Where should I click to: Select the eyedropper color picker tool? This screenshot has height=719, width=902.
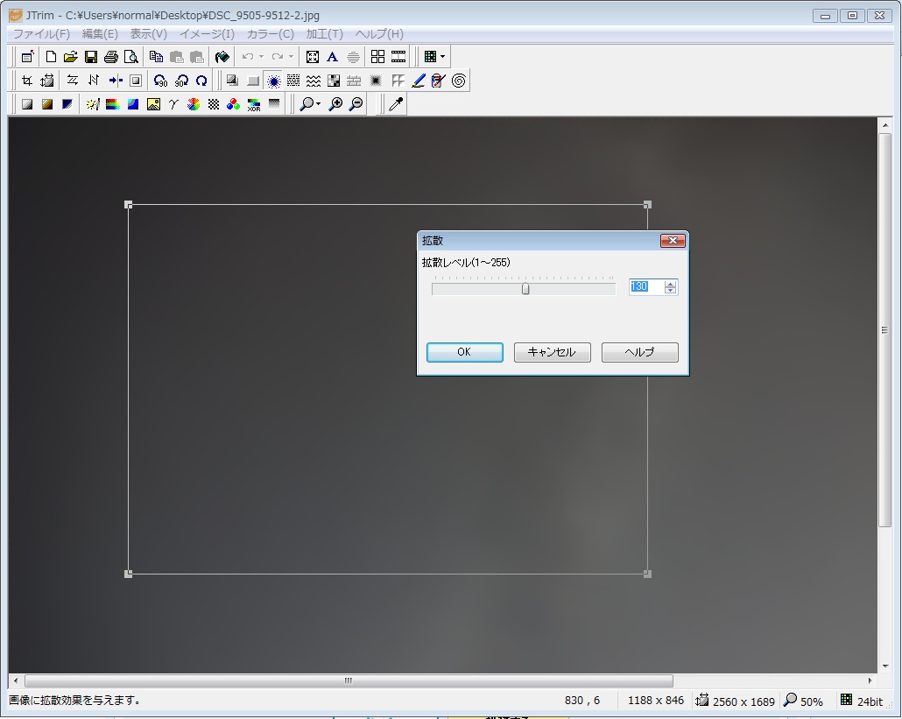[x=396, y=104]
